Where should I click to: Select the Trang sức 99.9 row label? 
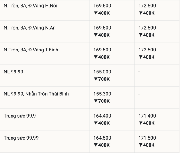point(20,116)
